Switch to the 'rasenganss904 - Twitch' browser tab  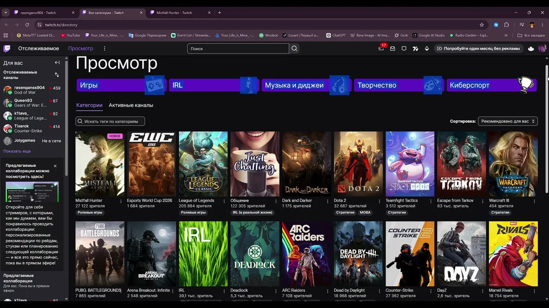(x=44, y=13)
